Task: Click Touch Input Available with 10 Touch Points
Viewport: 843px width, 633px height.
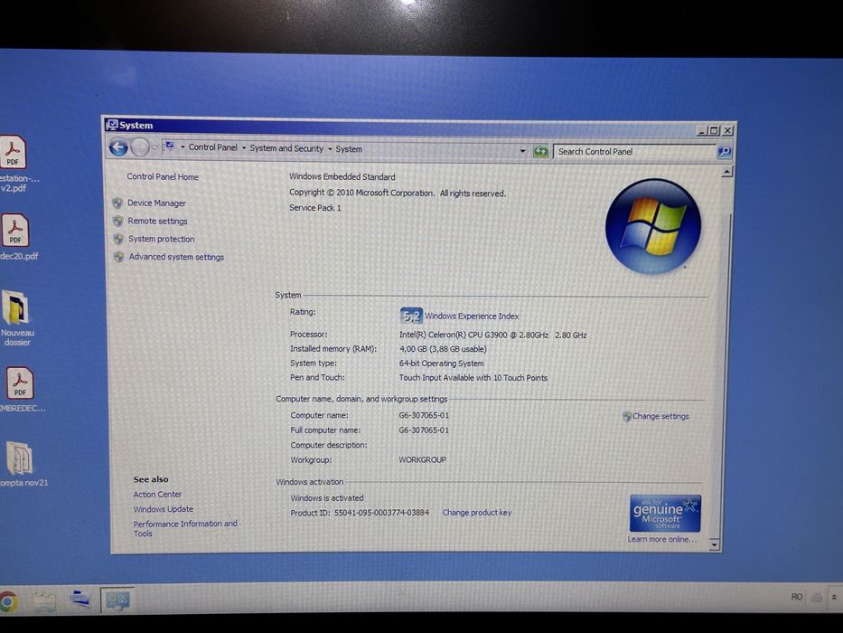Action: point(473,378)
